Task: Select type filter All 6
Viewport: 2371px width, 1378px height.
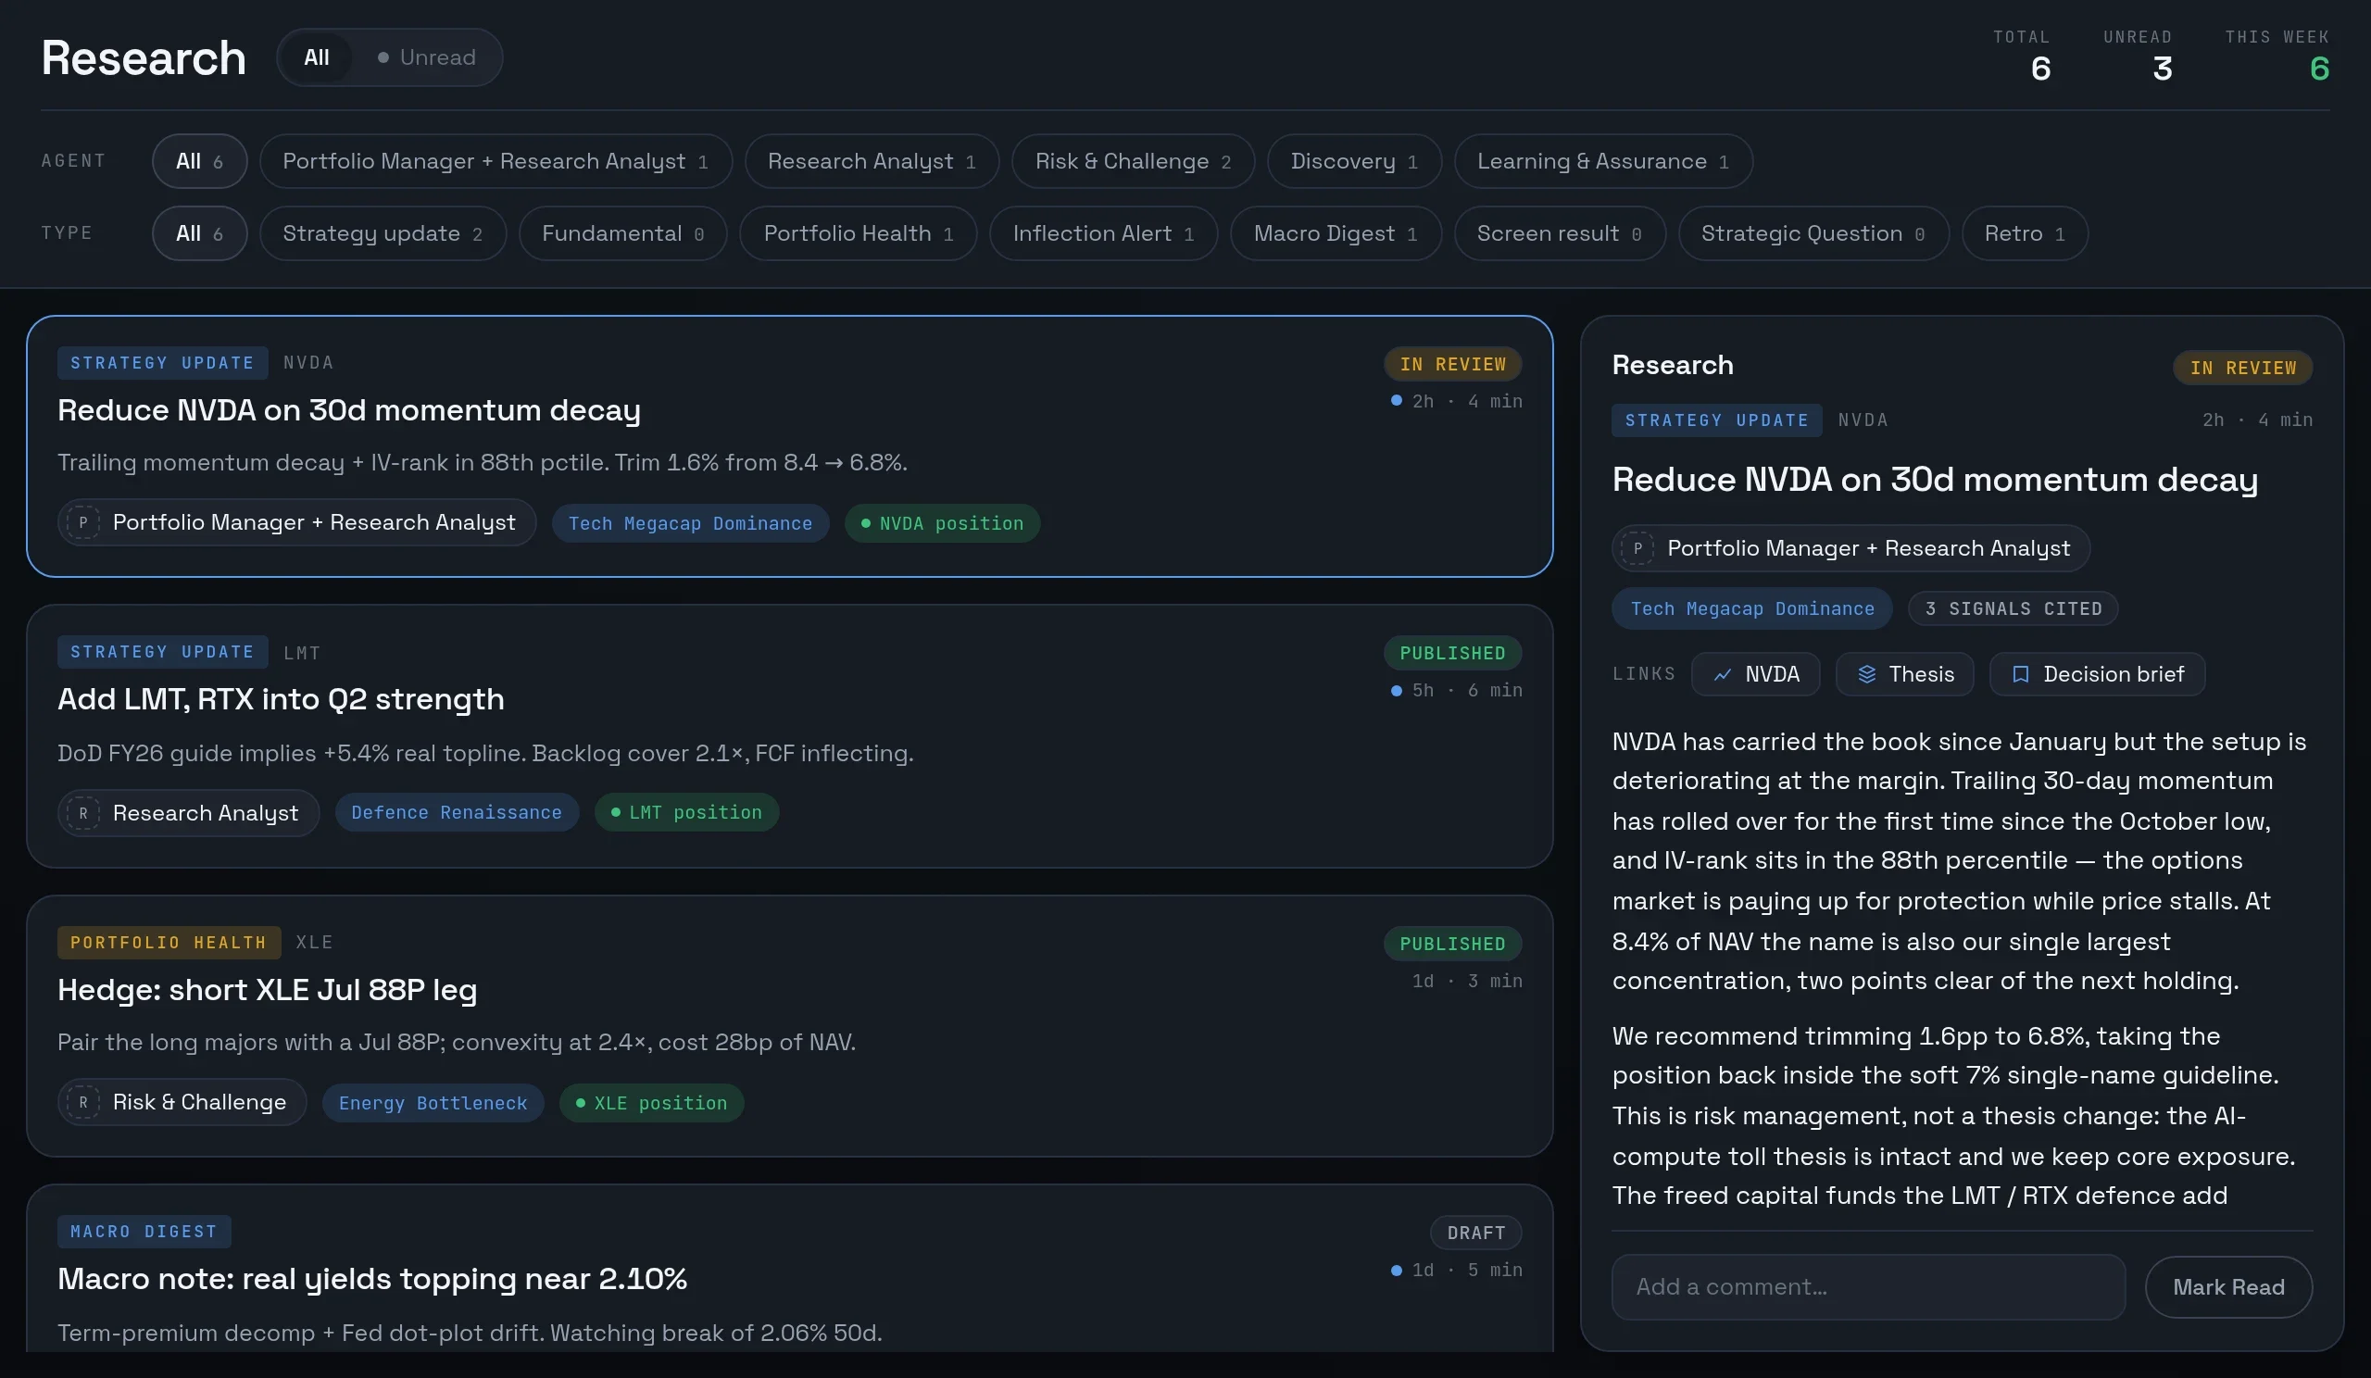Action: [x=199, y=233]
